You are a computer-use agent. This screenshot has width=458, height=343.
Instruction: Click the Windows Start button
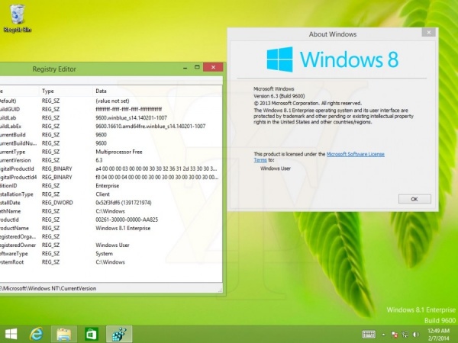(x=11, y=334)
